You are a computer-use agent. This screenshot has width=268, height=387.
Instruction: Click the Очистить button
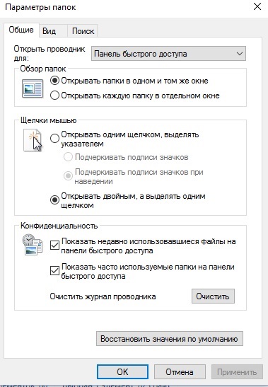click(213, 296)
